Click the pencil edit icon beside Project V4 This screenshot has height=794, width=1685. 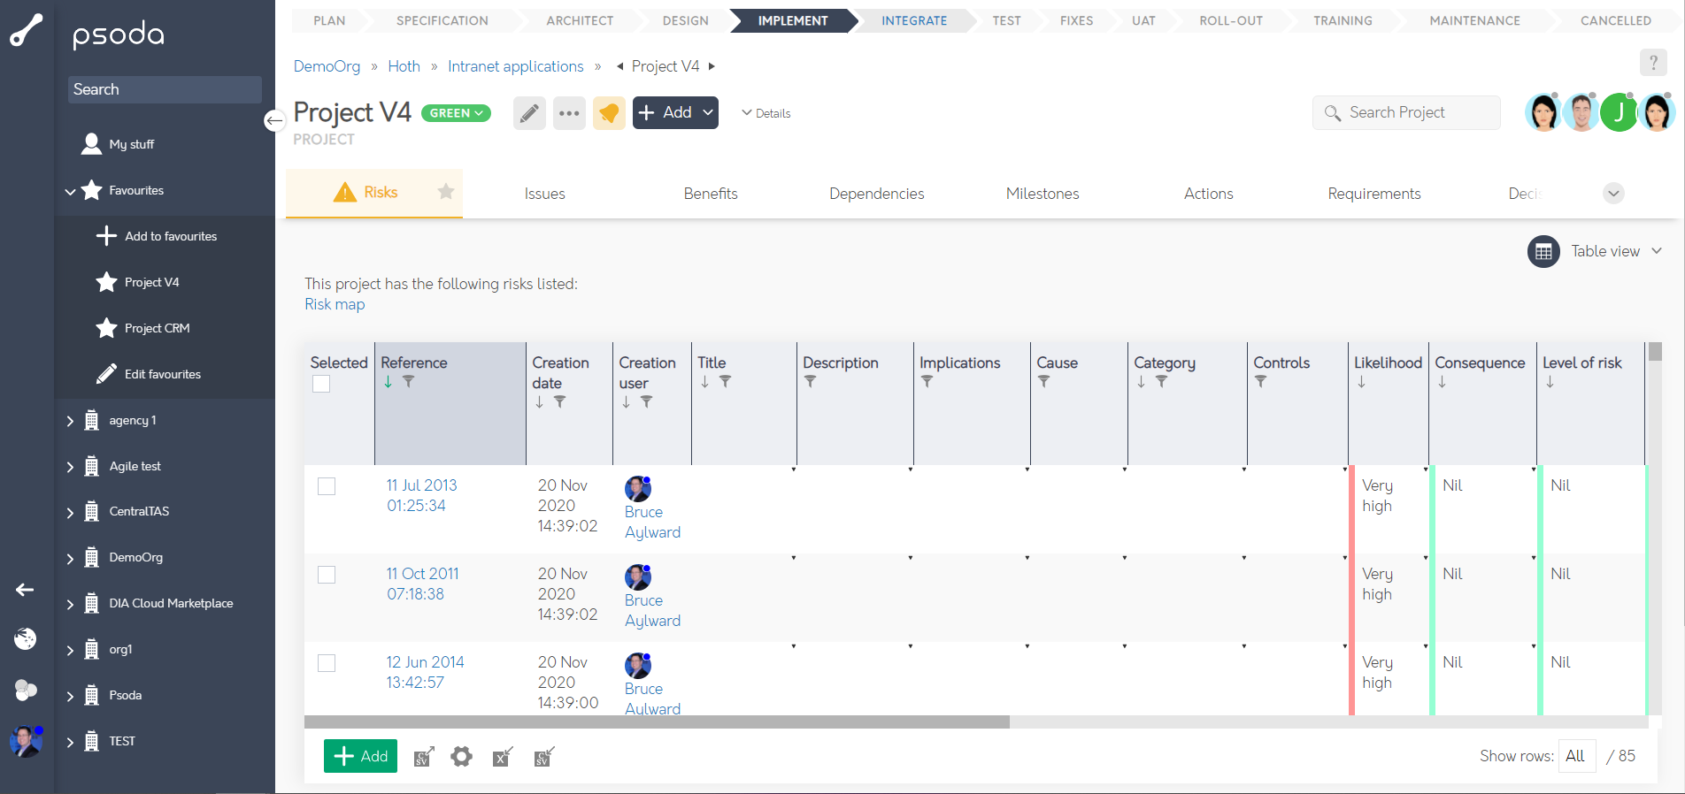[x=529, y=113]
